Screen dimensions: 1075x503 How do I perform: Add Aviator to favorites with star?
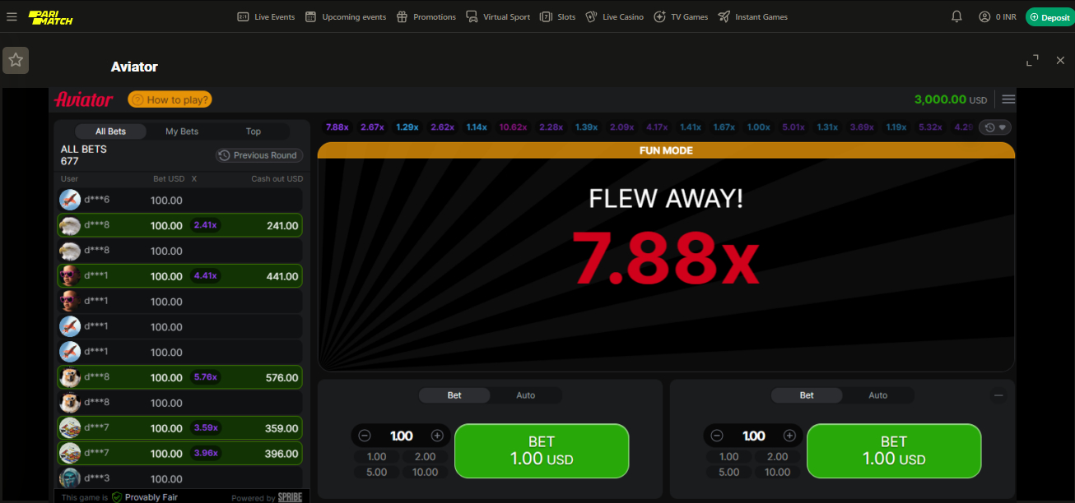(x=16, y=60)
